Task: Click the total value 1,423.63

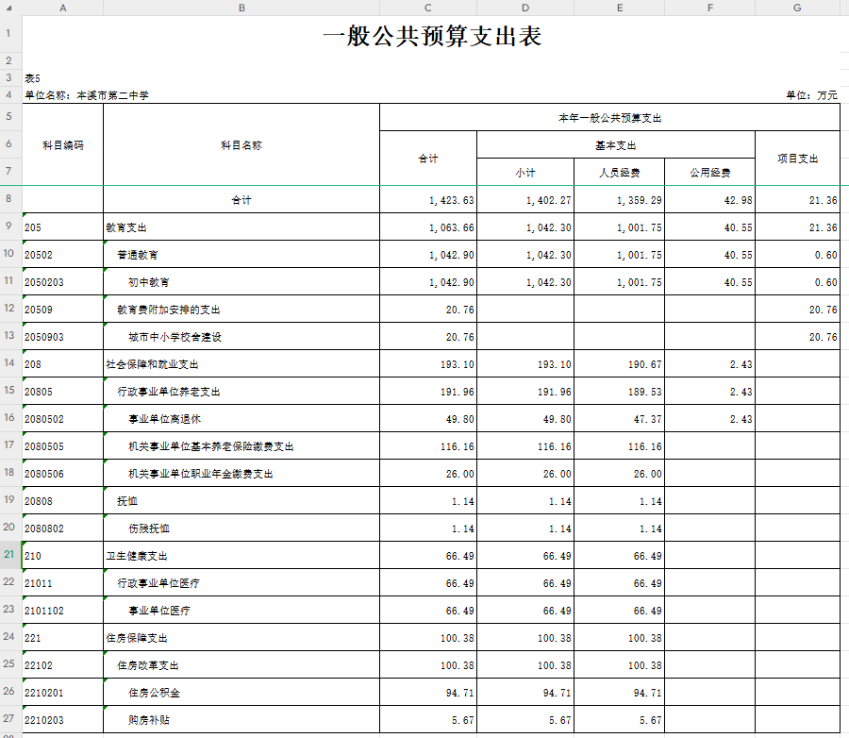Action: coord(427,200)
